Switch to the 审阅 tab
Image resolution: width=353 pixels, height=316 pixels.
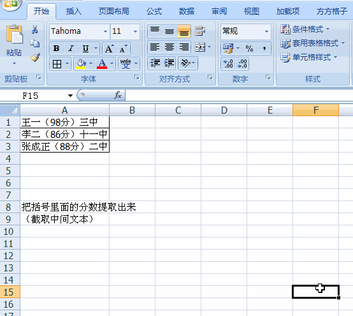219,11
